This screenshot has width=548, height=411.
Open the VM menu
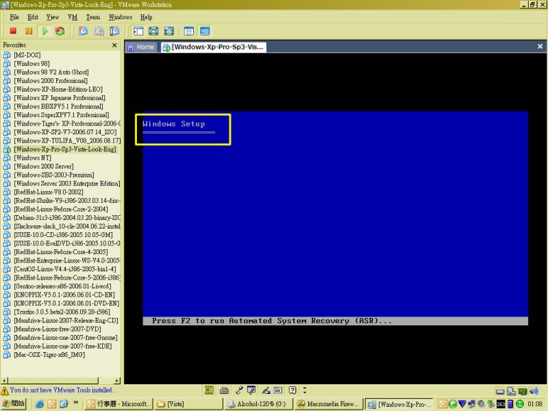click(73, 16)
